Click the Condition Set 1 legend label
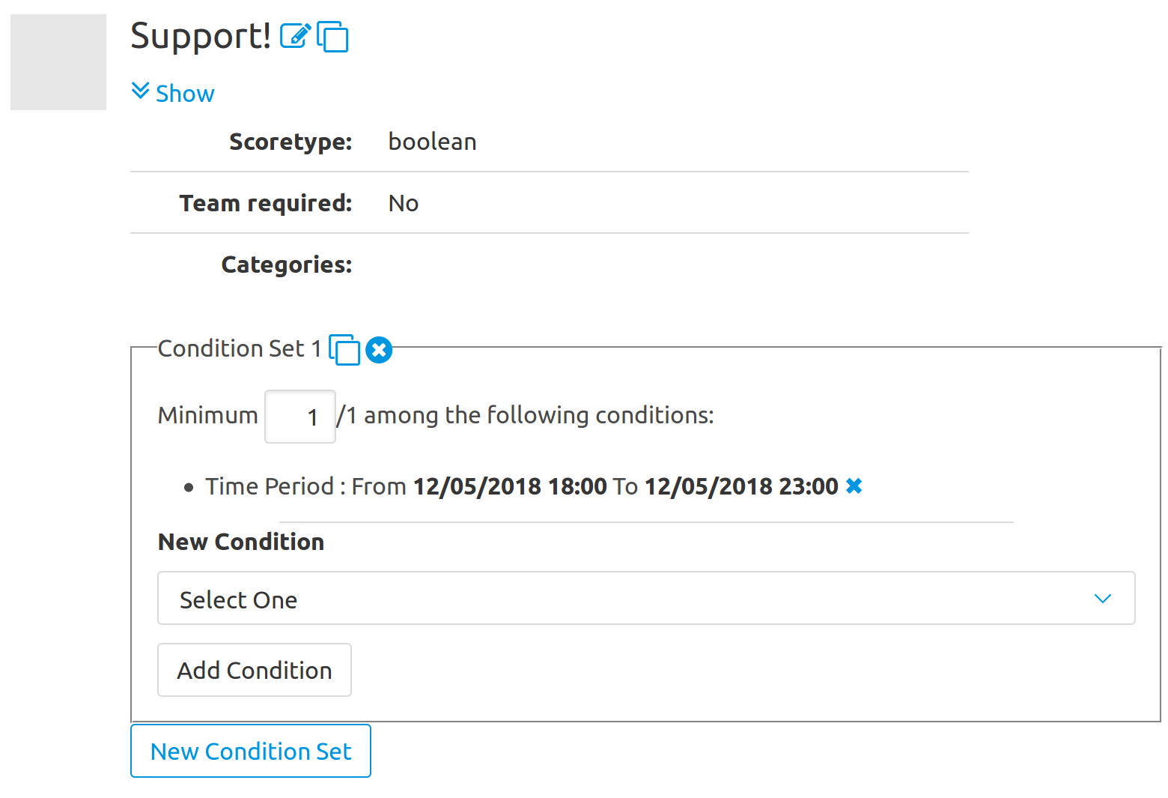Screen dimensions: 1168x798 click(x=240, y=348)
